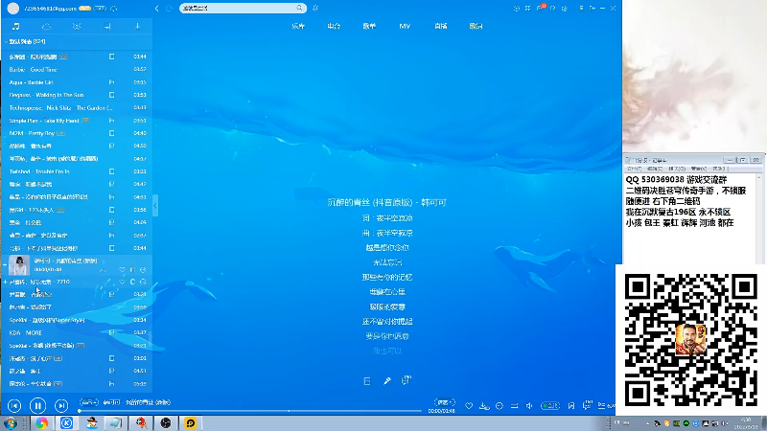
Task: Switch to the 歌单 tab
Action: (x=369, y=27)
